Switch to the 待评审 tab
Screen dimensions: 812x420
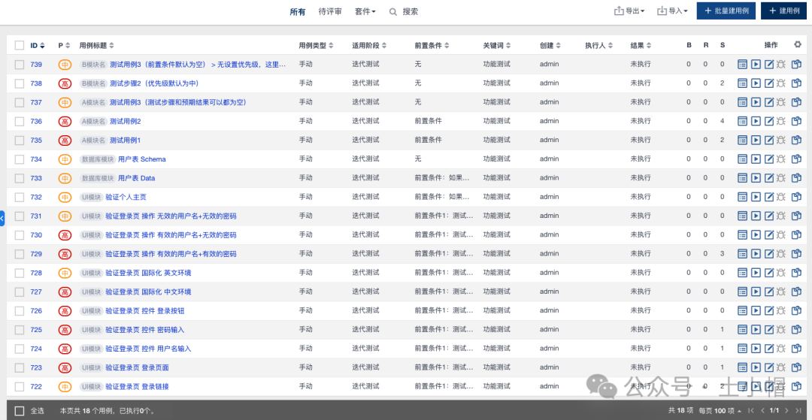(330, 11)
